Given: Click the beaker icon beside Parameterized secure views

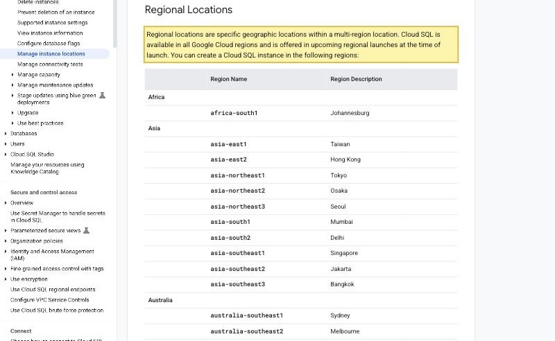Looking at the screenshot, I should point(86,230).
